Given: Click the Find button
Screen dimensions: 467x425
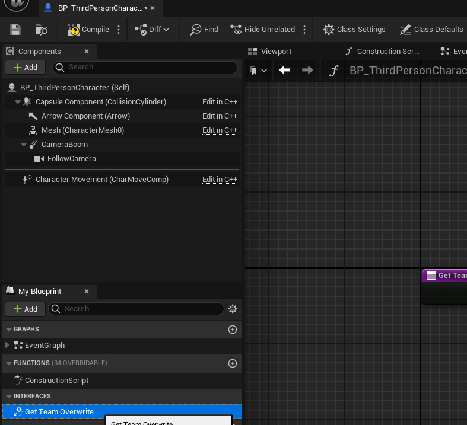Looking at the screenshot, I should (204, 30).
